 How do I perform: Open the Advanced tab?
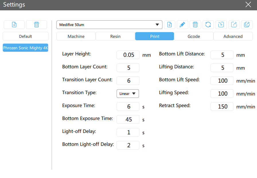tap(233, 36)
